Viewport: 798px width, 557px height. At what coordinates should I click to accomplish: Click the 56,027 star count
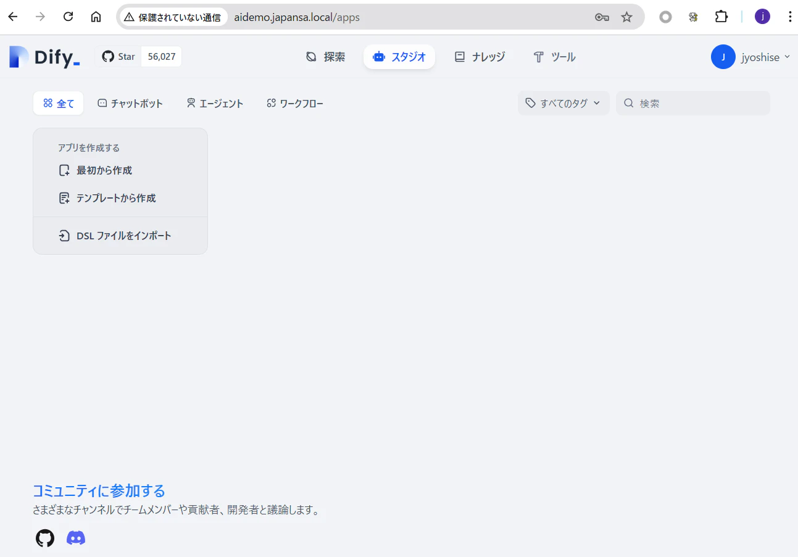tap(162, 57)
